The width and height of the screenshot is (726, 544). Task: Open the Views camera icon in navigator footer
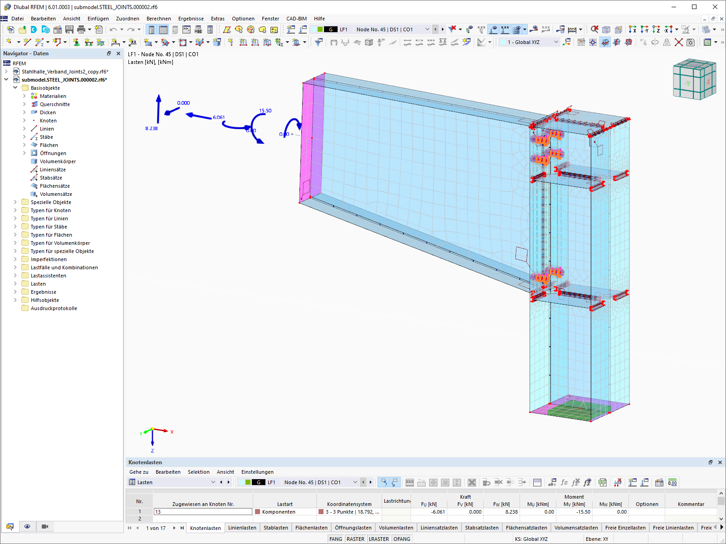click(x=45, y=526)
